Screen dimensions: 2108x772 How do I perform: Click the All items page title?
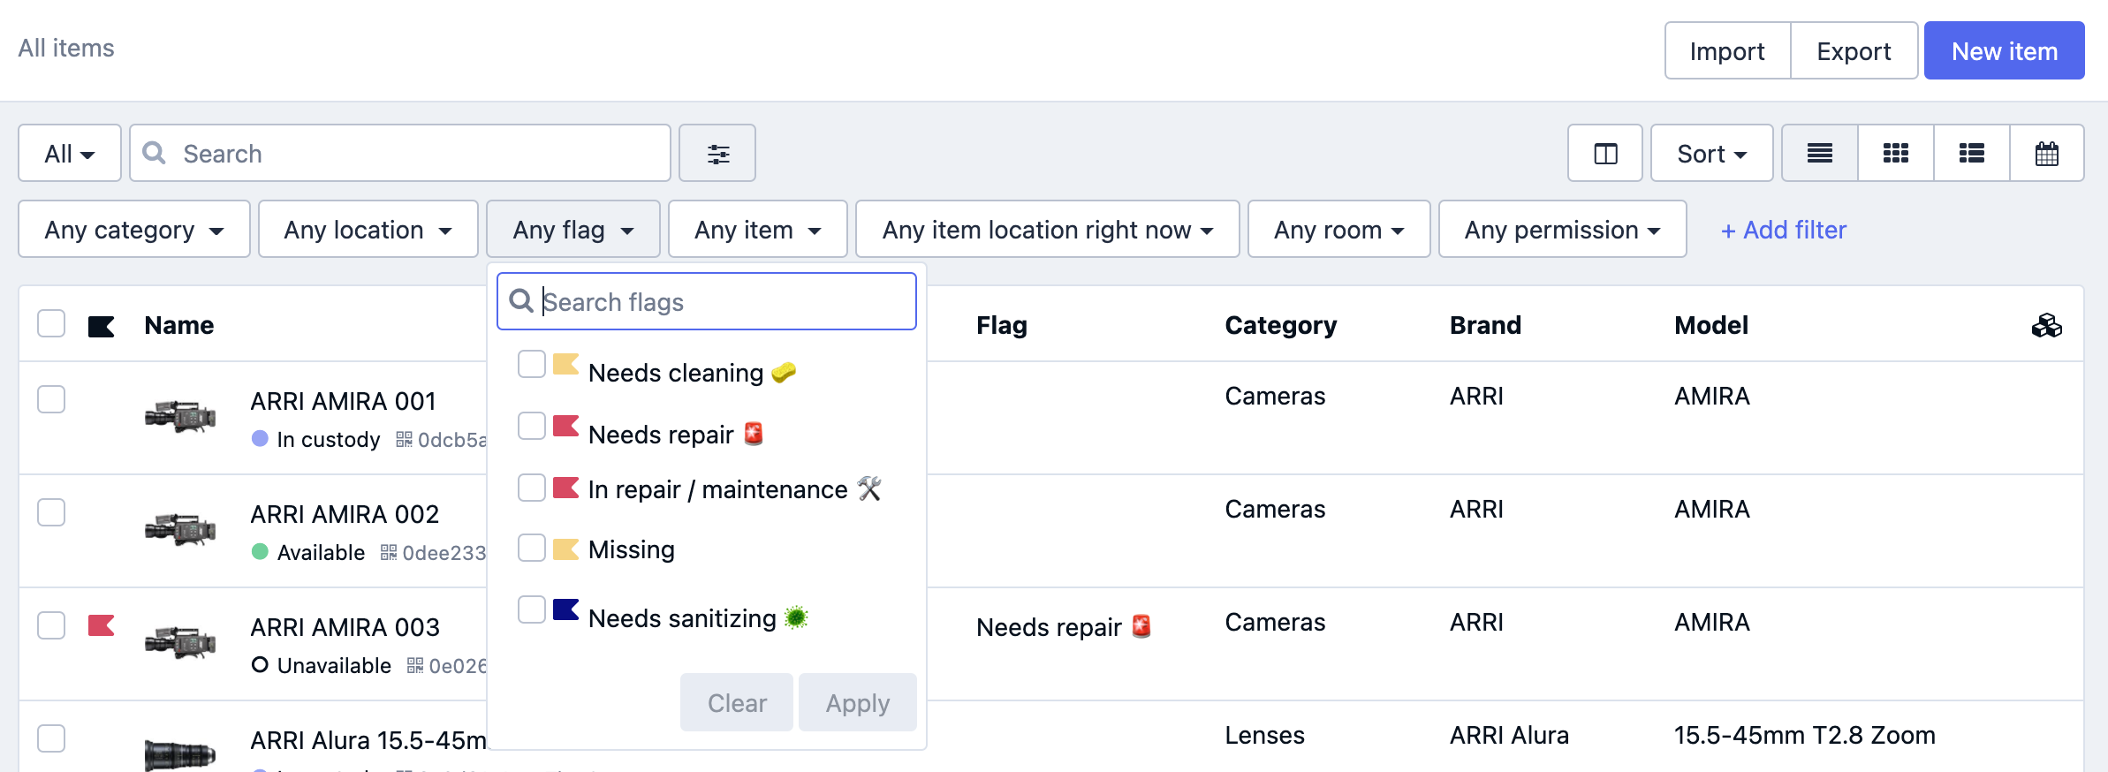click(66, 48)
